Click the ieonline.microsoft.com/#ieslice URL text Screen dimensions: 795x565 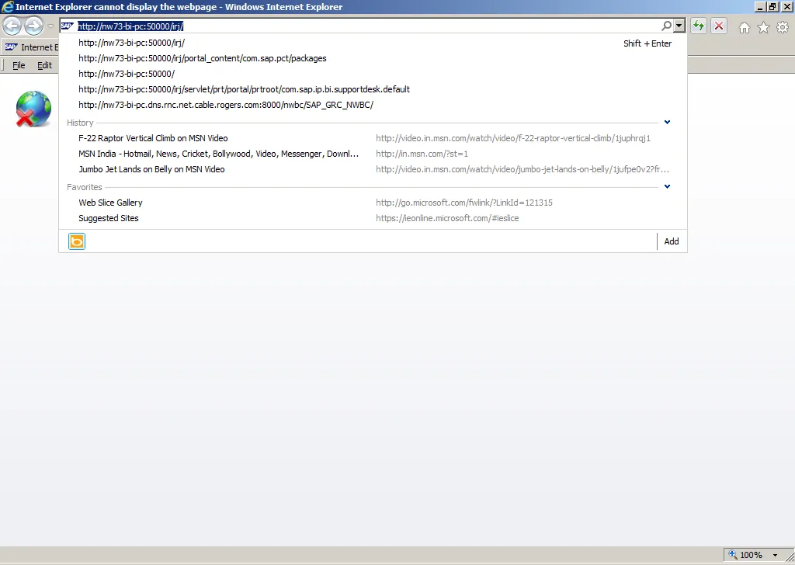coord(447,218)
